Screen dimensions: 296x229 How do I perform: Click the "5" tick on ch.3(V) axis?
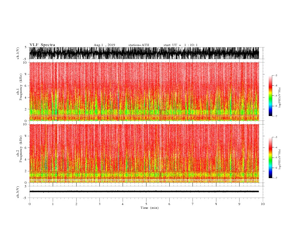(x=26, y=186)
